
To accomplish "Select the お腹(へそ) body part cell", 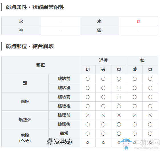I will point(25,138).
